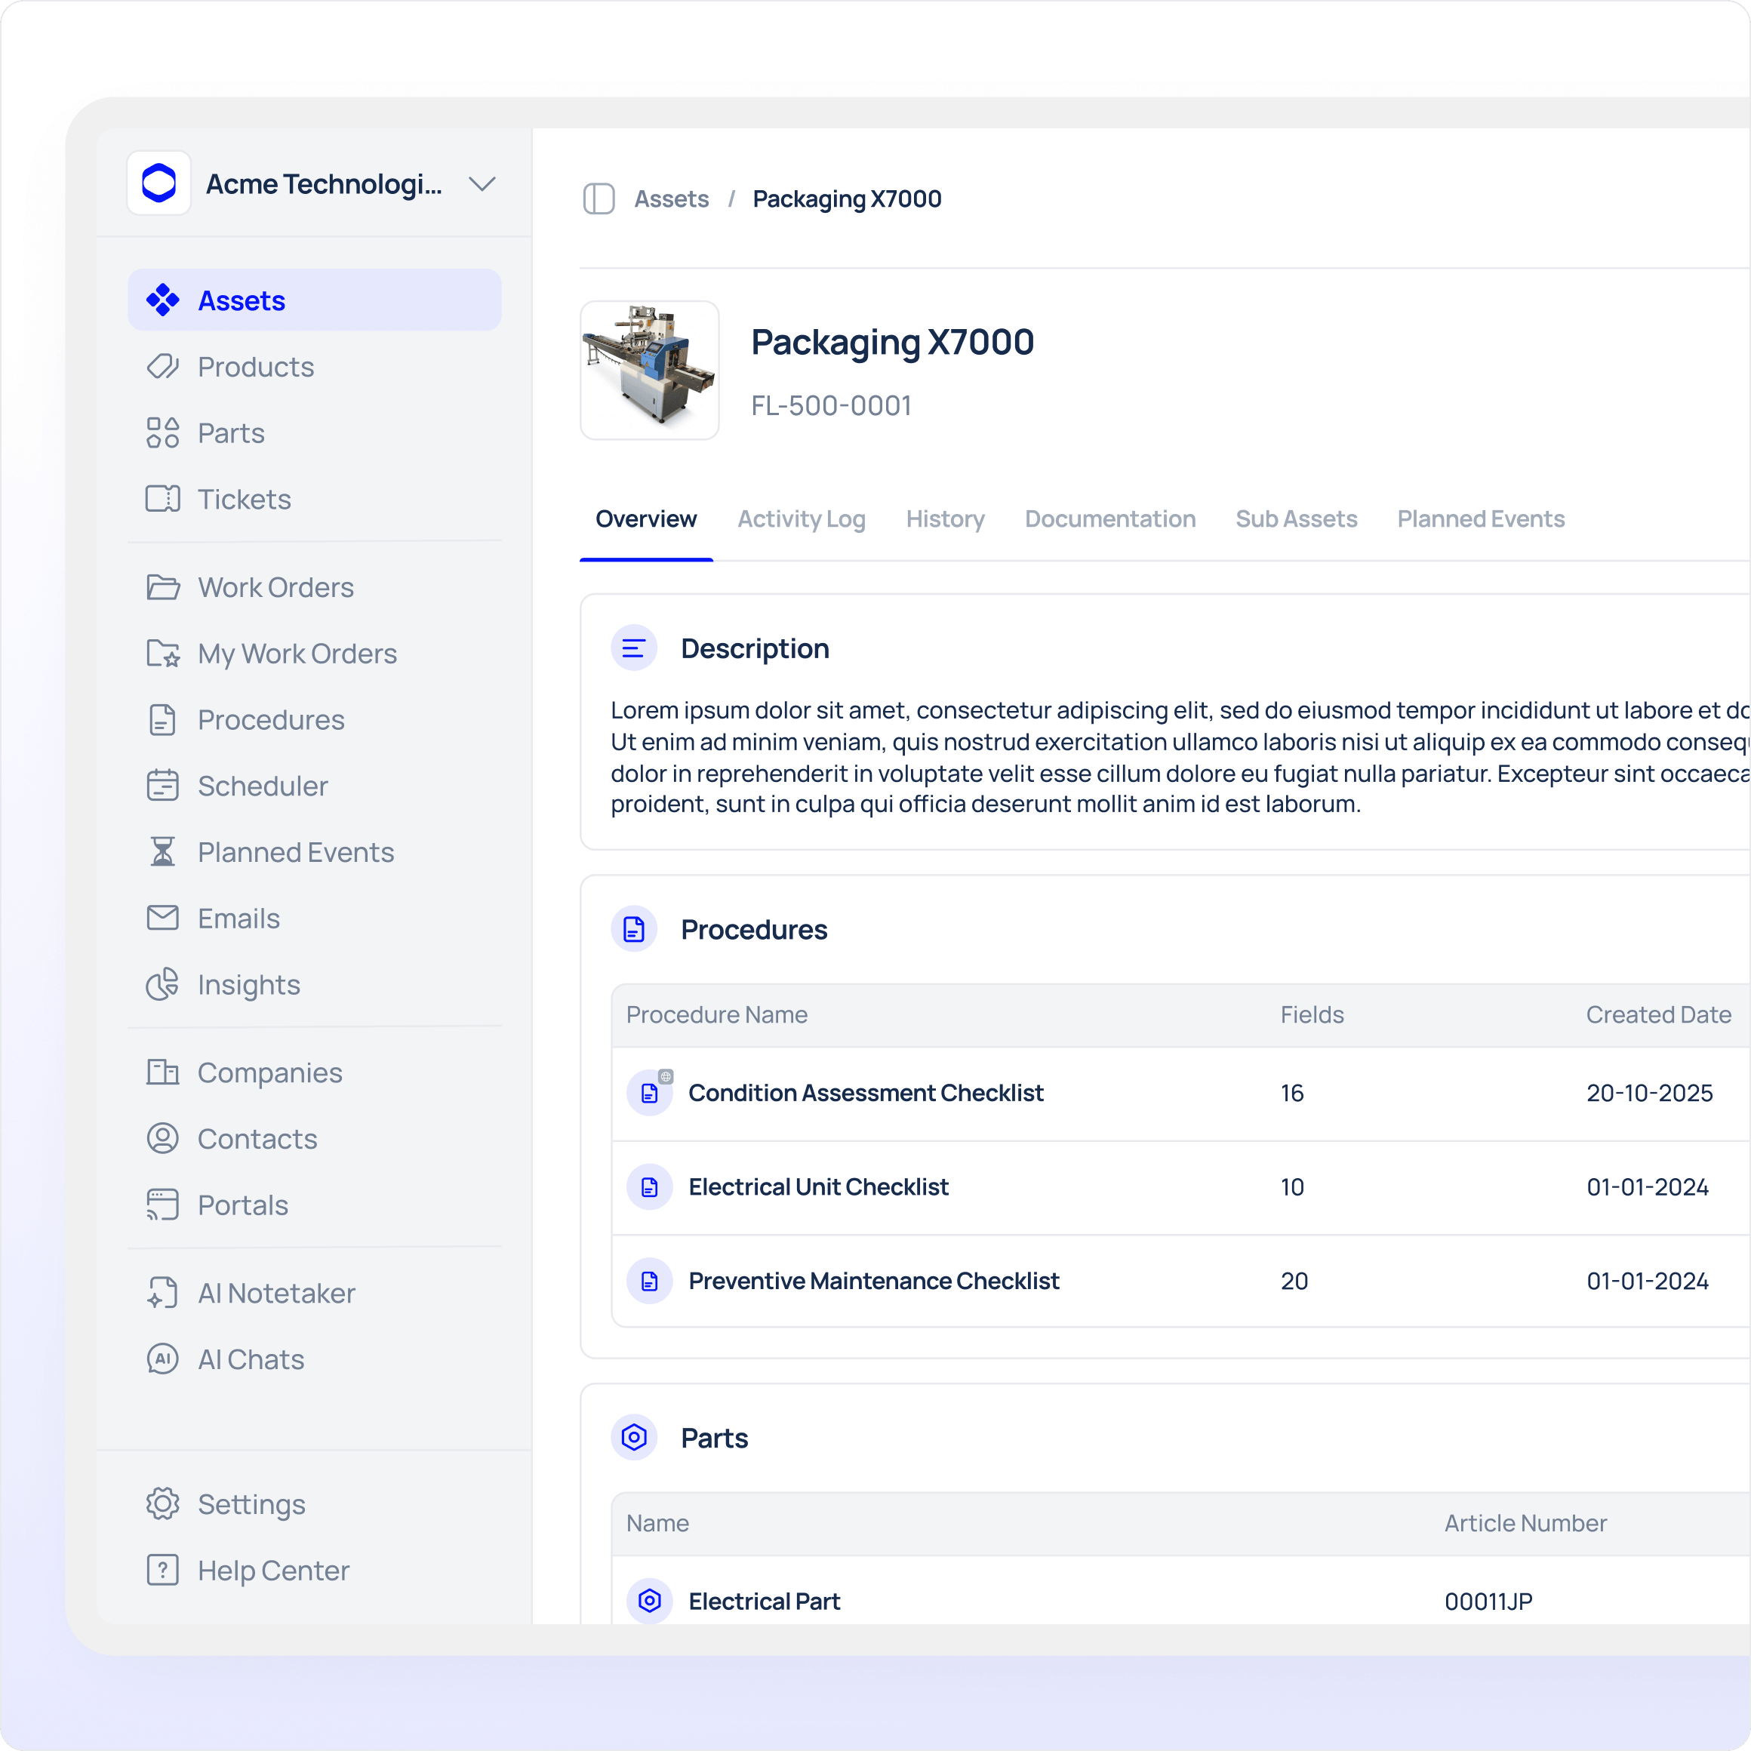This screenshot has height=1751, width=1751.
Task: Open the Electrical Part row
Action: [x=764, y=1602]
